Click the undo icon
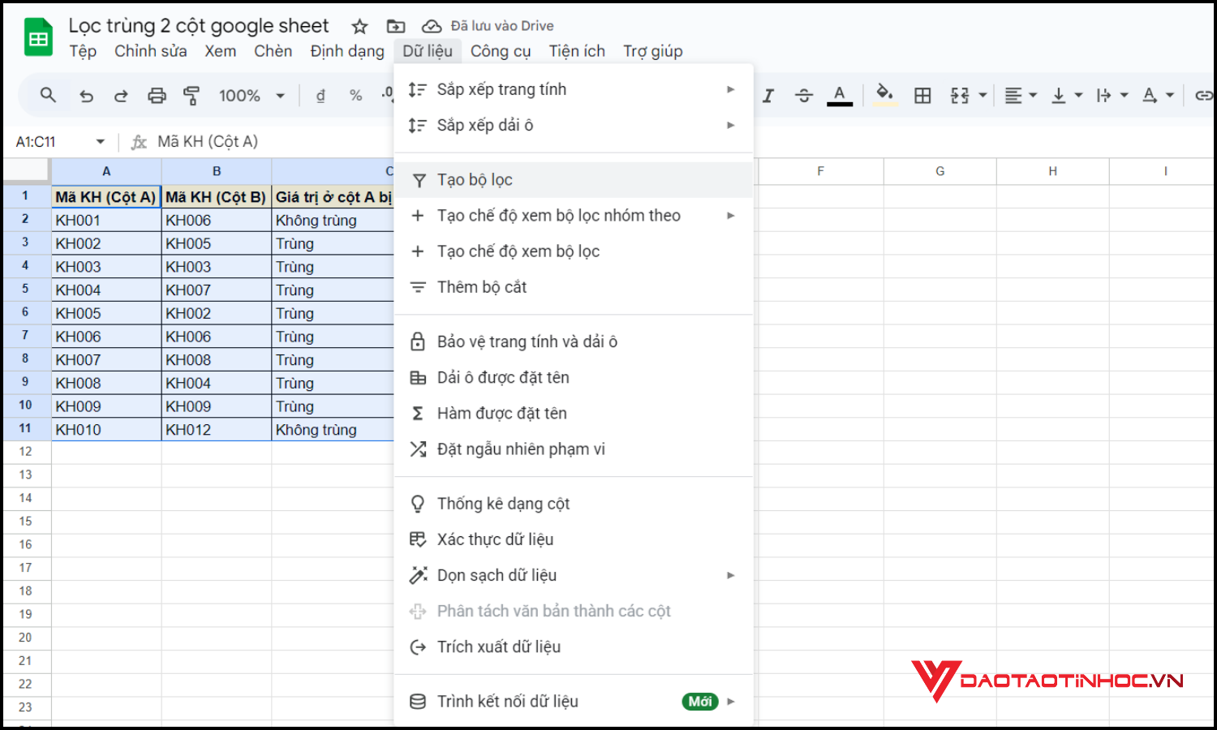The height and width of the screenshot is (730, 1217). coord(87,95)
